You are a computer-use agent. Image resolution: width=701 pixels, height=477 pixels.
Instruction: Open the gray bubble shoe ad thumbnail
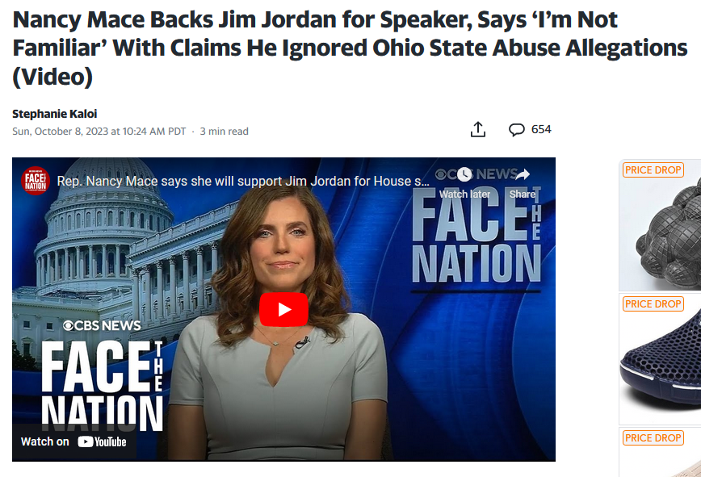(x=660, y=224)
